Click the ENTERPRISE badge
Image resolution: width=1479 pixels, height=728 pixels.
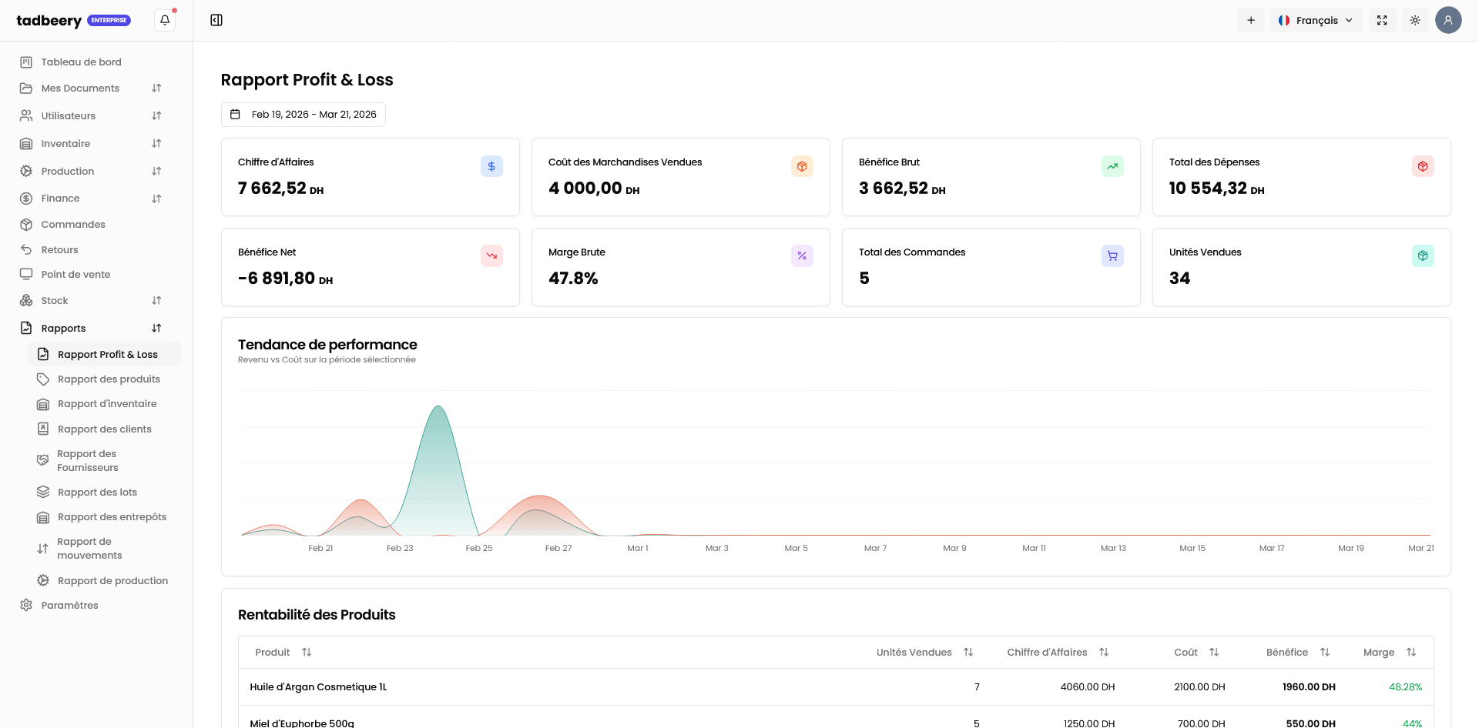109,20
